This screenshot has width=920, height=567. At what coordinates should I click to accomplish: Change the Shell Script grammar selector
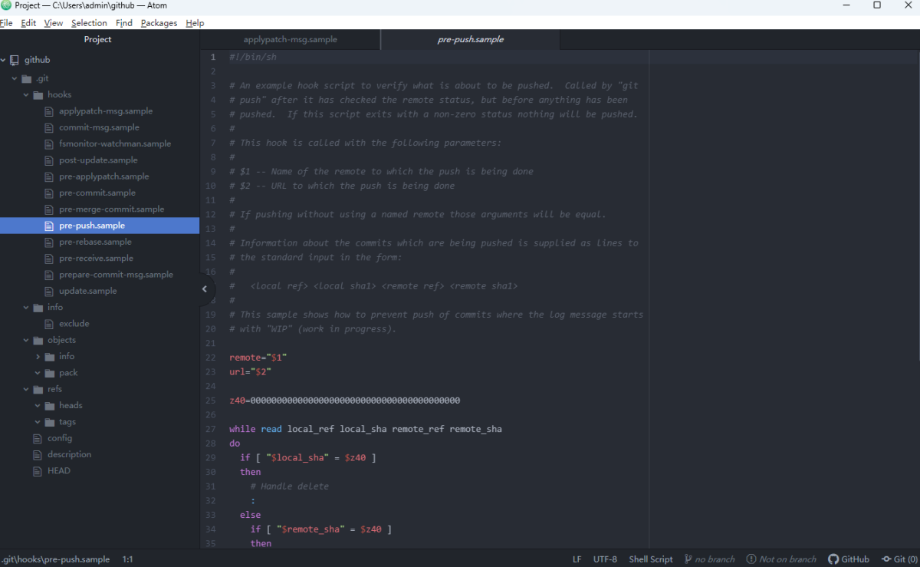point(650,559)
